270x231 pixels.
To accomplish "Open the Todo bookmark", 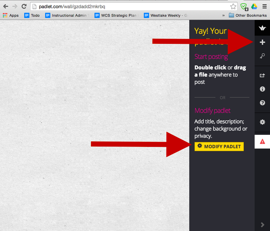I will [32, 15].
